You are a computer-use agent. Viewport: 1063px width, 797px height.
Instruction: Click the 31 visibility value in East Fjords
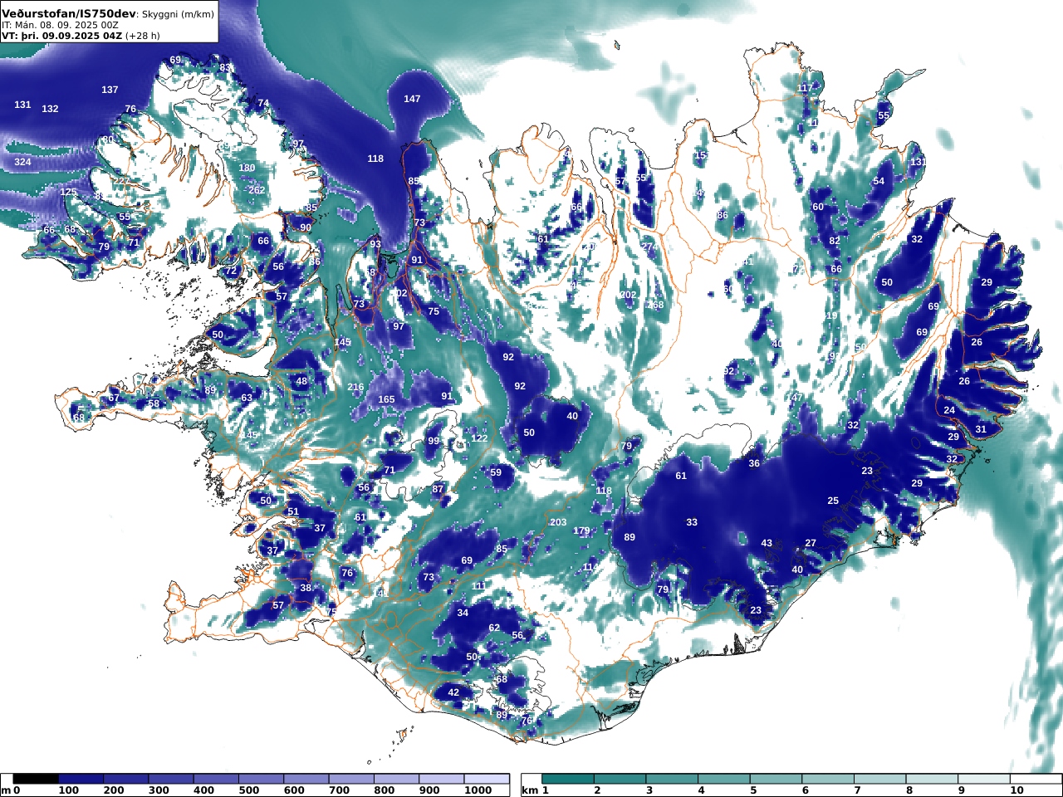[x=981, y=429]
